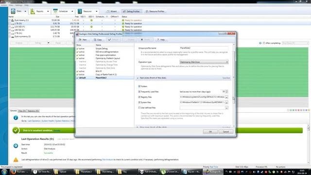
Task: Enable the User defined files checkbox
Action: 139,108
